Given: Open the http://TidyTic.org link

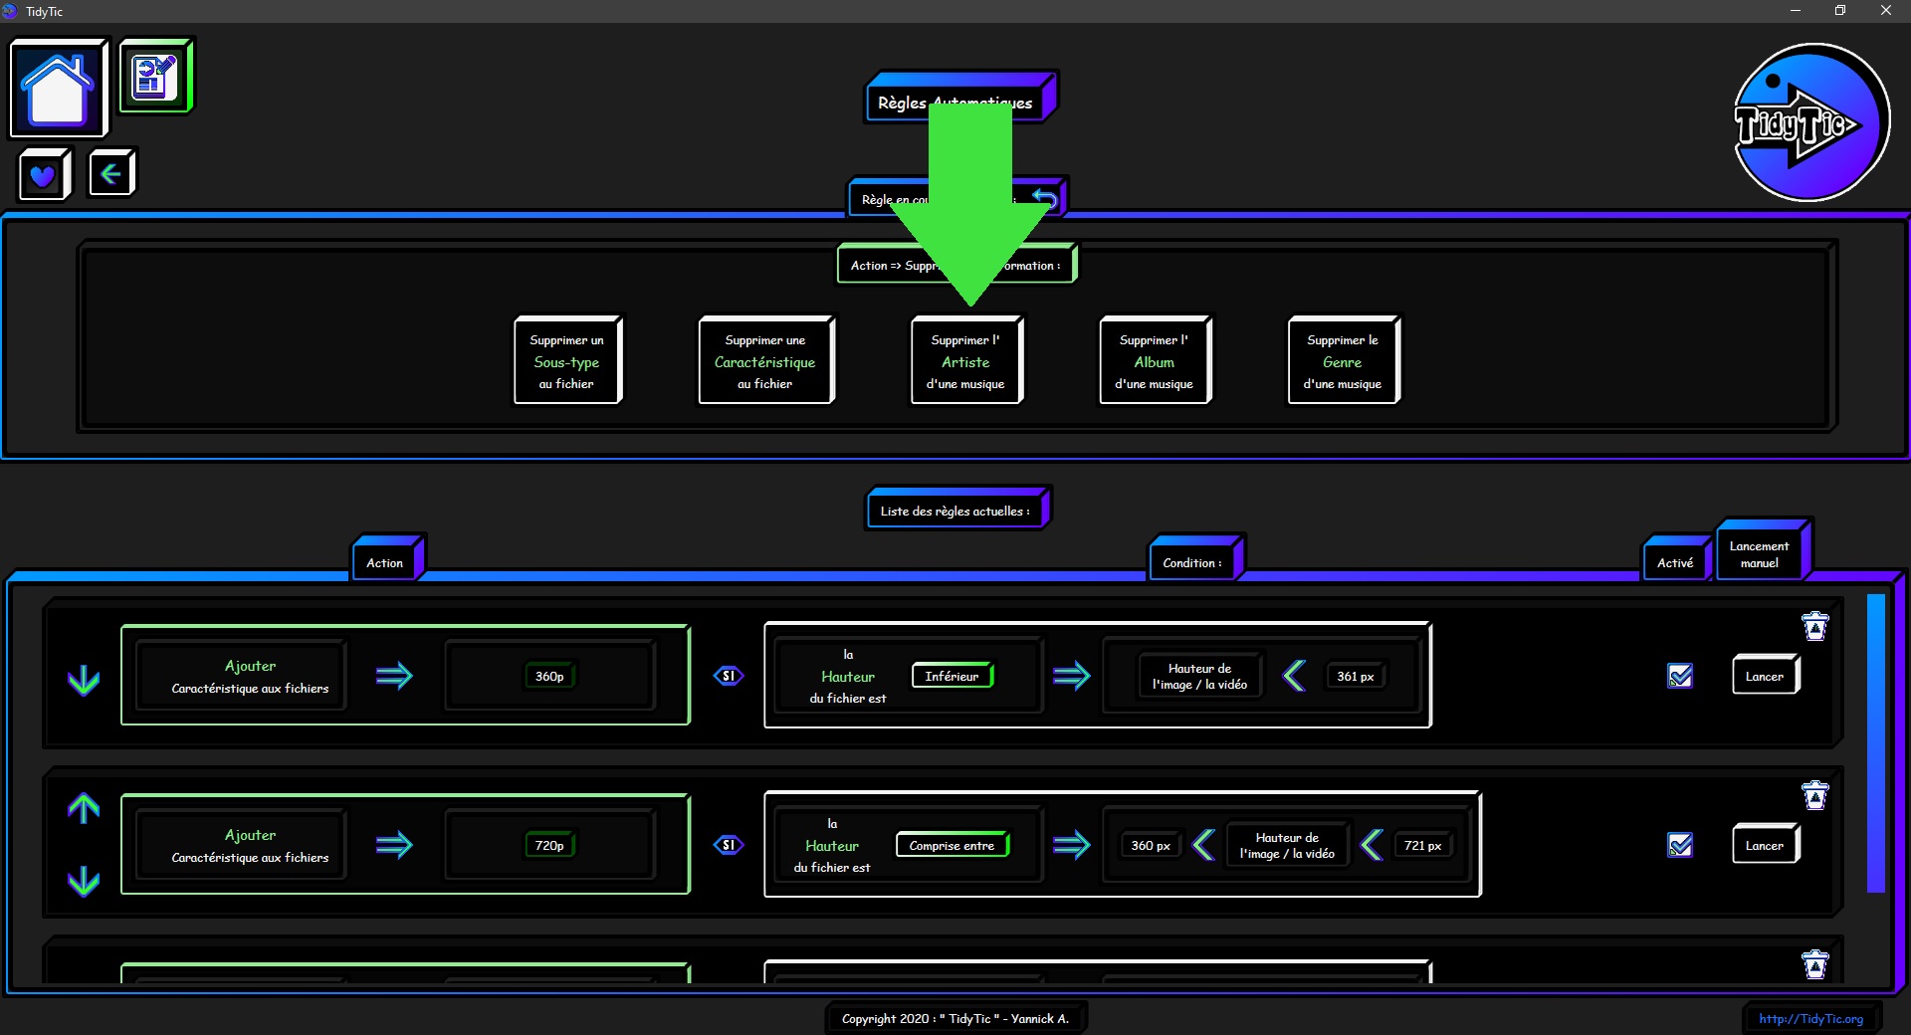Looking at the screenshot, I should 1810,1018.
